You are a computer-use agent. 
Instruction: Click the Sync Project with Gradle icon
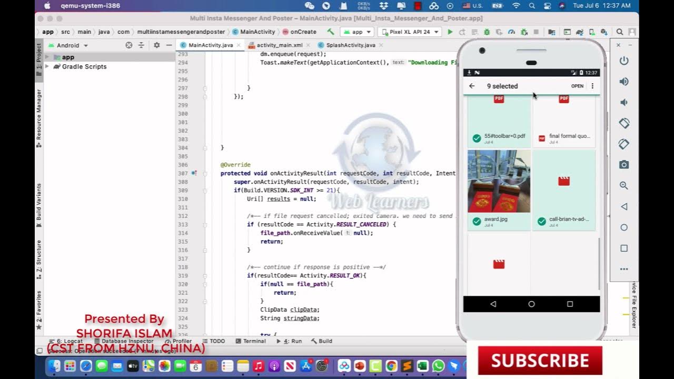click(579, 32)
